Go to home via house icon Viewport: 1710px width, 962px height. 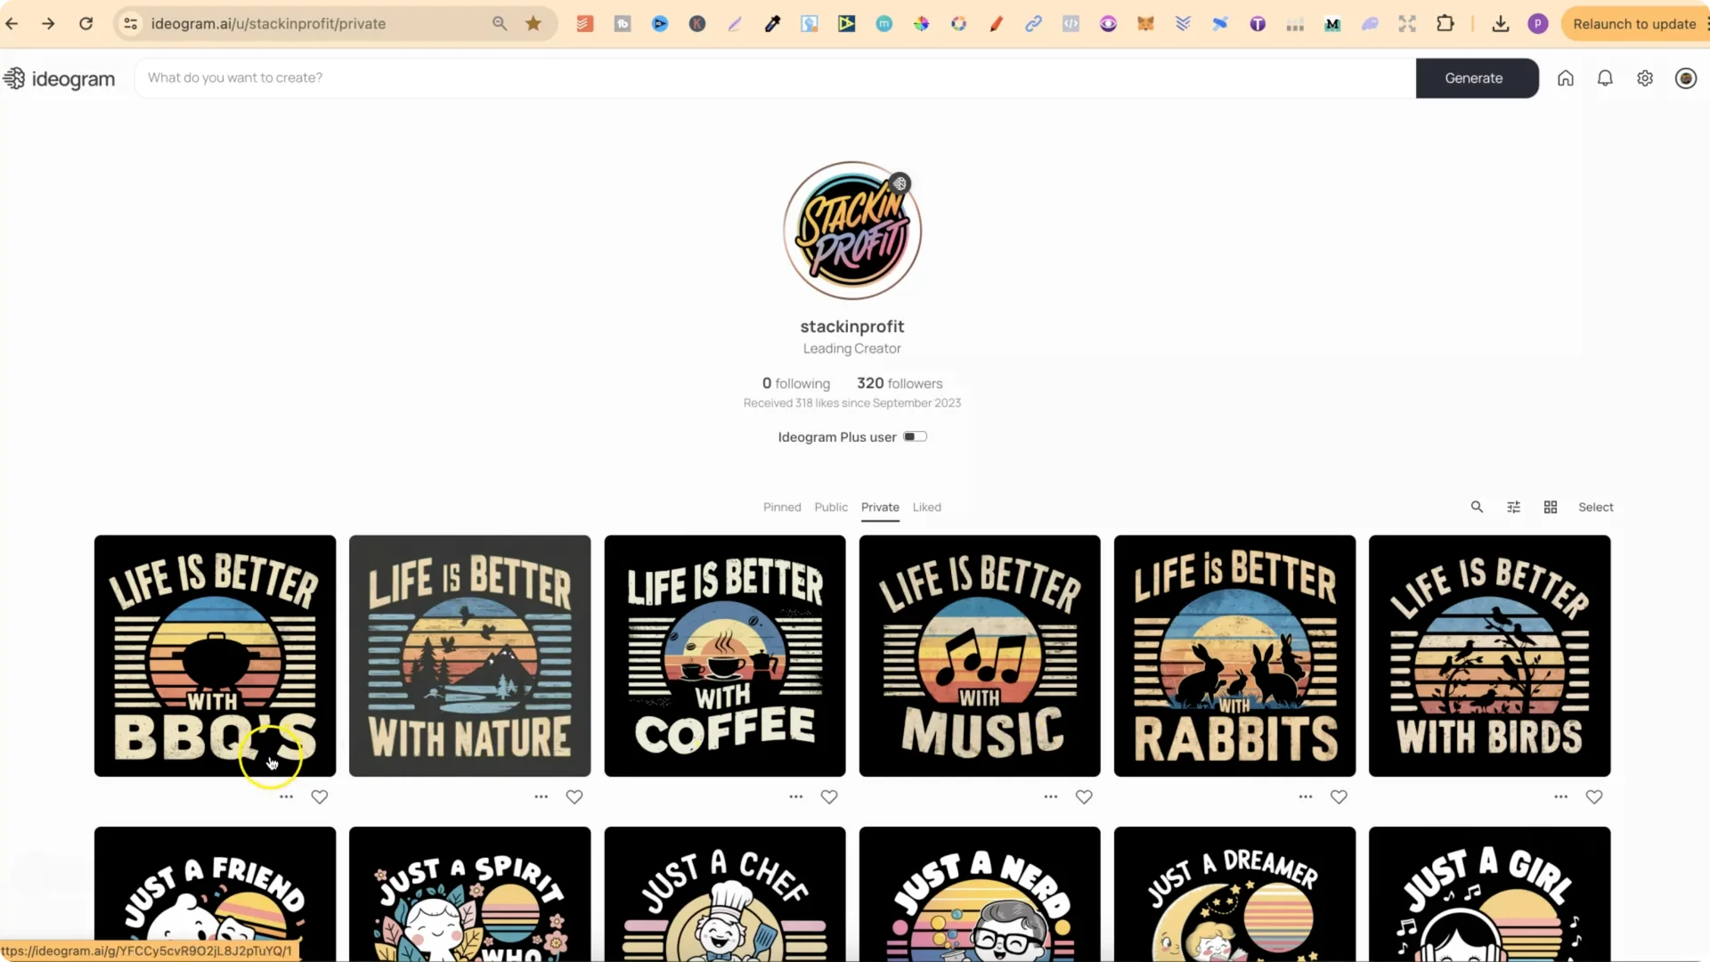point(1566,78)
